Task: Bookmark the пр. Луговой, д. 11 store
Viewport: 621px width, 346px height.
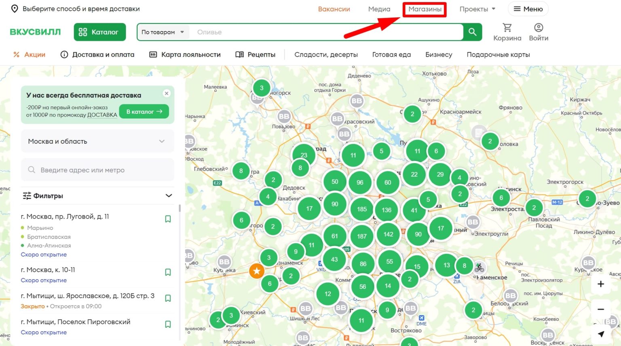Action: 168,219
